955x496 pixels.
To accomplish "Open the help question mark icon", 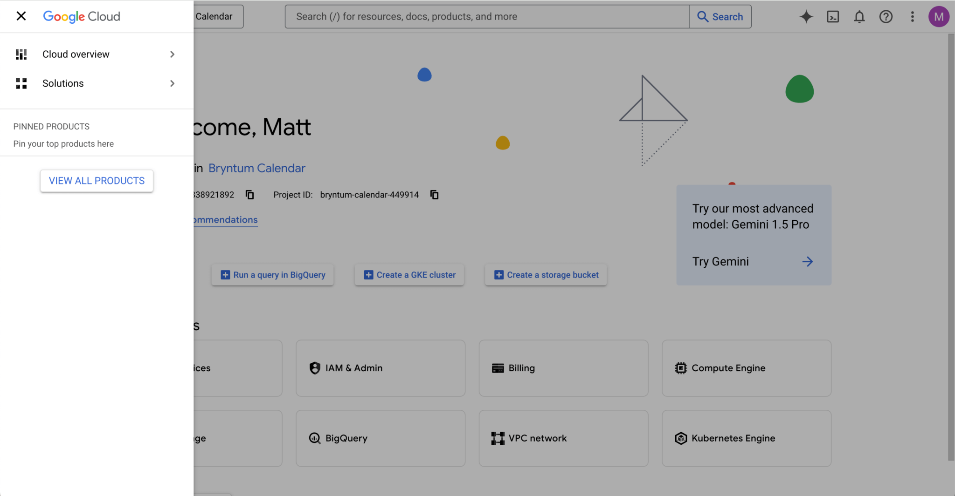I will tap(886, 17).
